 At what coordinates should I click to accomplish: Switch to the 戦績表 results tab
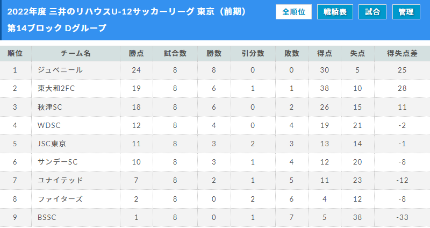coord(335,12)
